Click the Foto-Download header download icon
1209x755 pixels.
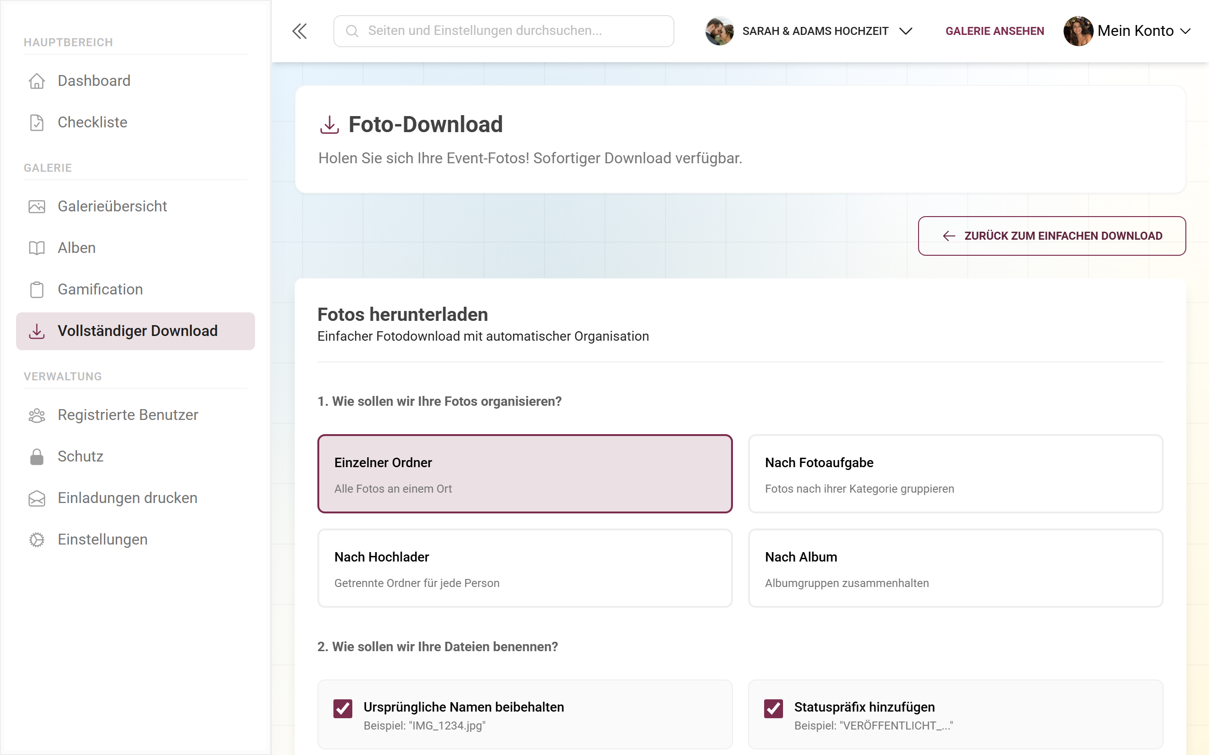click(x=329, y=124)
